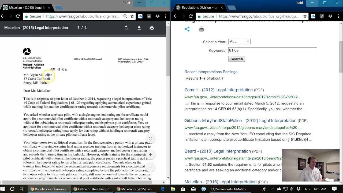Screen dimensions: 343x193
Task: Download the McLellan PDF document
Action: [139, 28]
